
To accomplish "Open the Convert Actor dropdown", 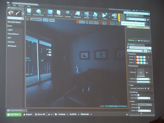I will point(145,105).
